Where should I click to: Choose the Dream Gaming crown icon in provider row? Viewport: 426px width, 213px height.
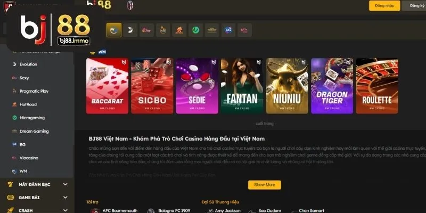(x=212, y=30)
